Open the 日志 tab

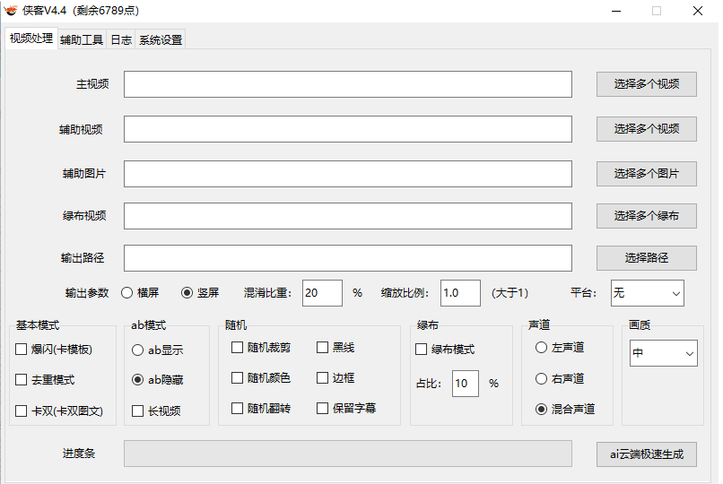(x=121, y=40)
